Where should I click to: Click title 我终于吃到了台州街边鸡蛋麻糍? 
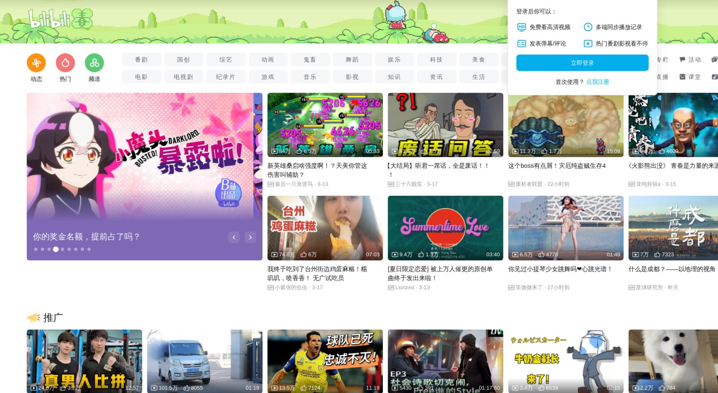coord(317,274)
